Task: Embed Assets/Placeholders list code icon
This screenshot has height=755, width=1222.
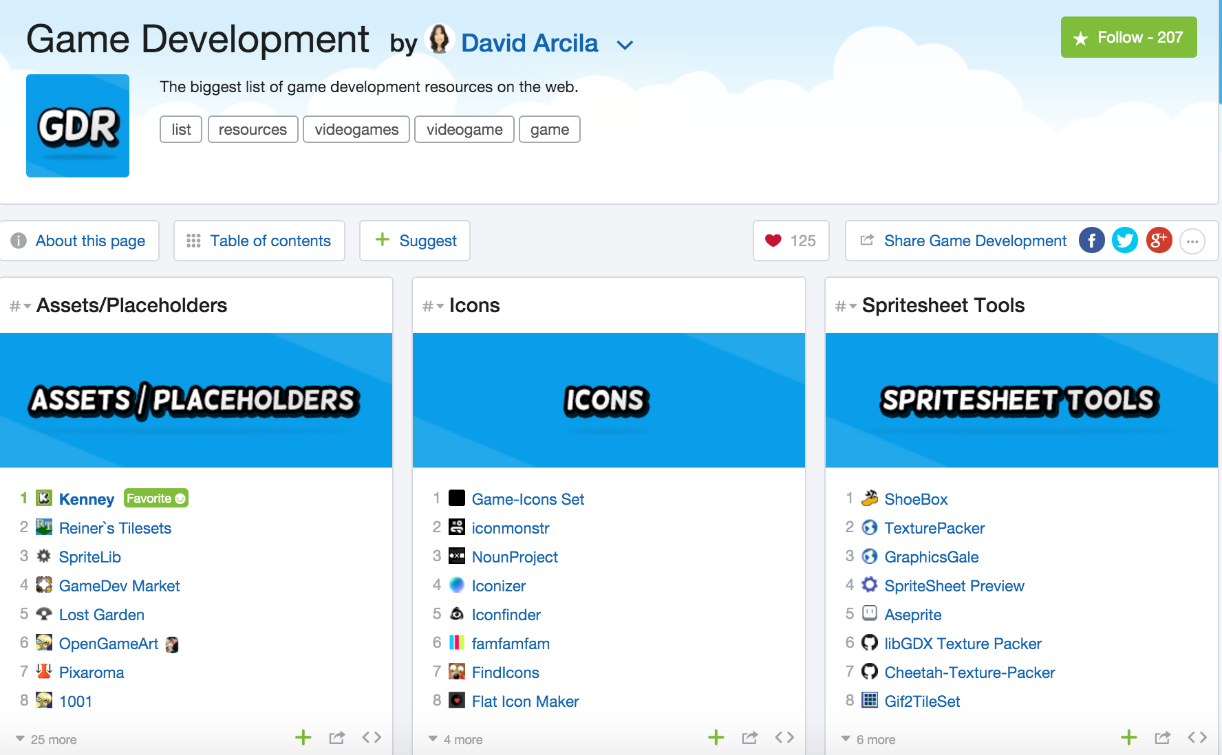Action: [372, 738]
